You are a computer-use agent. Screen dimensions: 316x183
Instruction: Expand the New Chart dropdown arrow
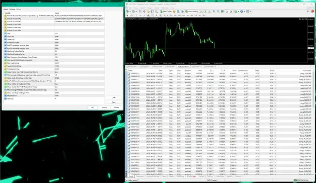point(130,12)
